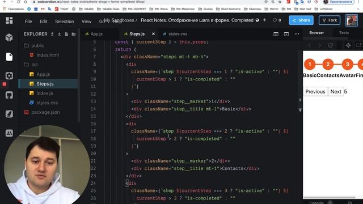The width and height of the screenshot is (363, 204).
Task: Click the Explorer upload files icon
Action: 59,34
